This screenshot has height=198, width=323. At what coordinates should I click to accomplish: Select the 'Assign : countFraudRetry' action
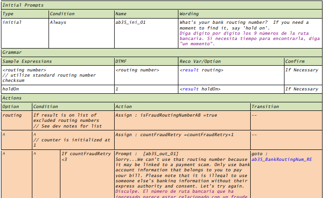click(175, 135)
